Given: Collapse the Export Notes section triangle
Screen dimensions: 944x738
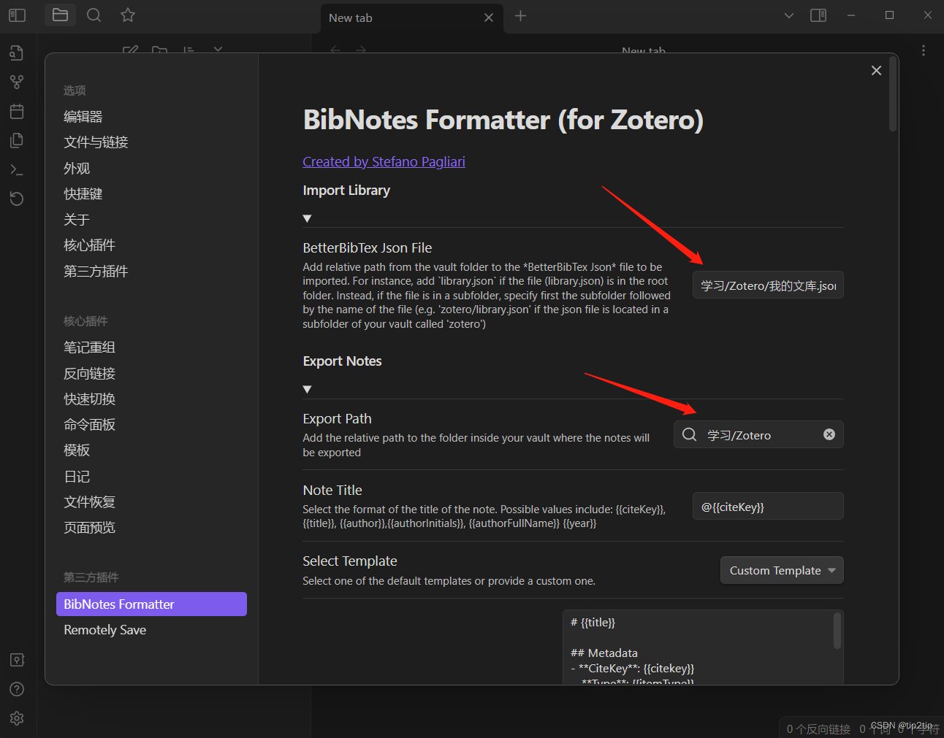Looking at the screenshot, I should pos(308,389).
